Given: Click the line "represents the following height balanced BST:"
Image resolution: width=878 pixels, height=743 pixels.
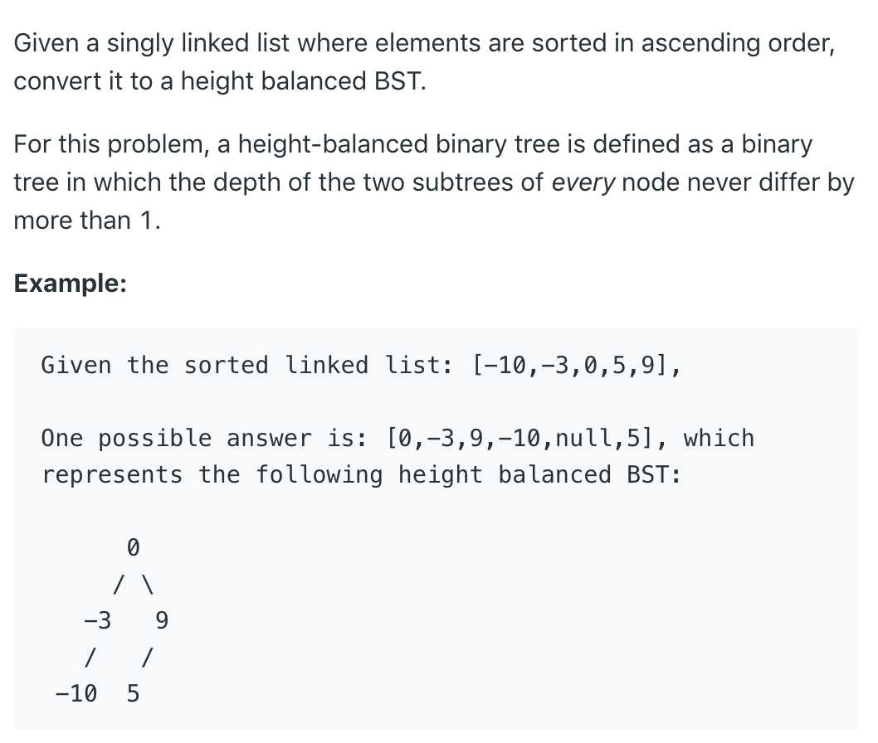Looking at the screenshot, I should (x=362, y=474).
